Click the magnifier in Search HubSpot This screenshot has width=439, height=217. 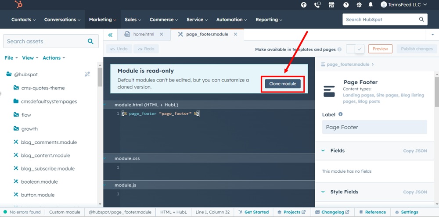coord(421,19)
